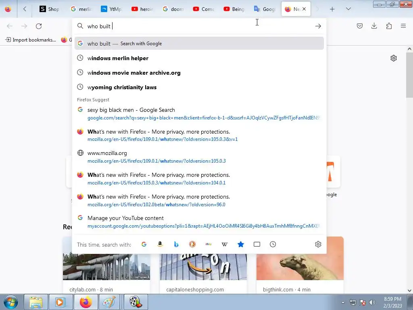Open the Save to Pocket icon
Viewport: 413px width, 310px height.
click(x=360, y=26)
